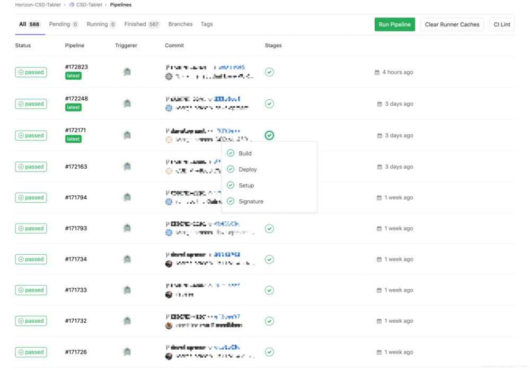Screen dimensions: 530x370
Task: Click stage status icon for pipeline #172823
Action: (x=269, y=72)
